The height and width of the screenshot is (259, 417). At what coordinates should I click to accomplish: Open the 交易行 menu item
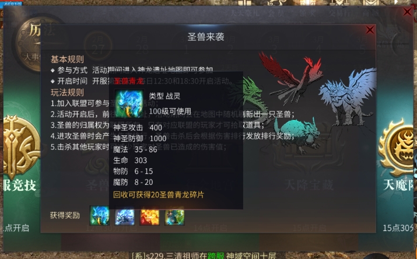pyautogui.click(x=339, y=13)
